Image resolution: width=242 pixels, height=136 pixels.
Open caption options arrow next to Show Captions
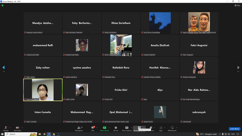131,128
